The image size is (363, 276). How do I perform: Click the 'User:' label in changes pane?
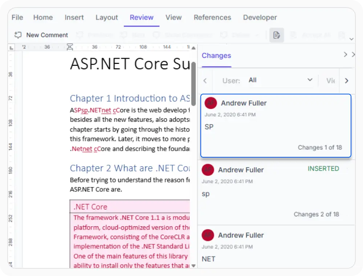(x=231, y=81)
